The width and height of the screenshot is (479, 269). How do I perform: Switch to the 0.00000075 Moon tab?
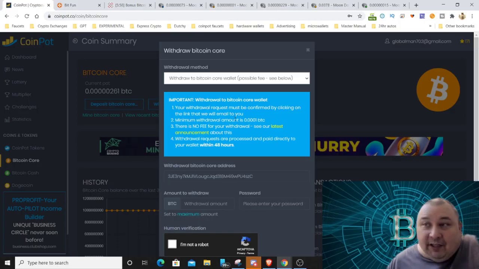[180, 5]
